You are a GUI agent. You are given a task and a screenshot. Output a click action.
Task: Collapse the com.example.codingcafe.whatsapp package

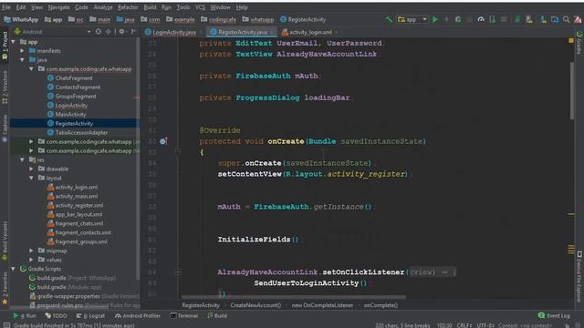(x=31, y=69)
